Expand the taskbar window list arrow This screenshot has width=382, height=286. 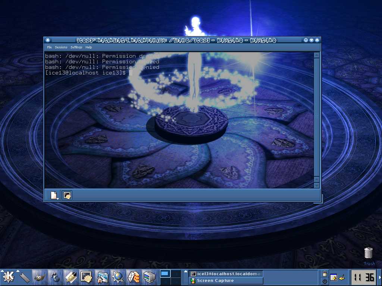pyautogui.click(x=186, y=271)
